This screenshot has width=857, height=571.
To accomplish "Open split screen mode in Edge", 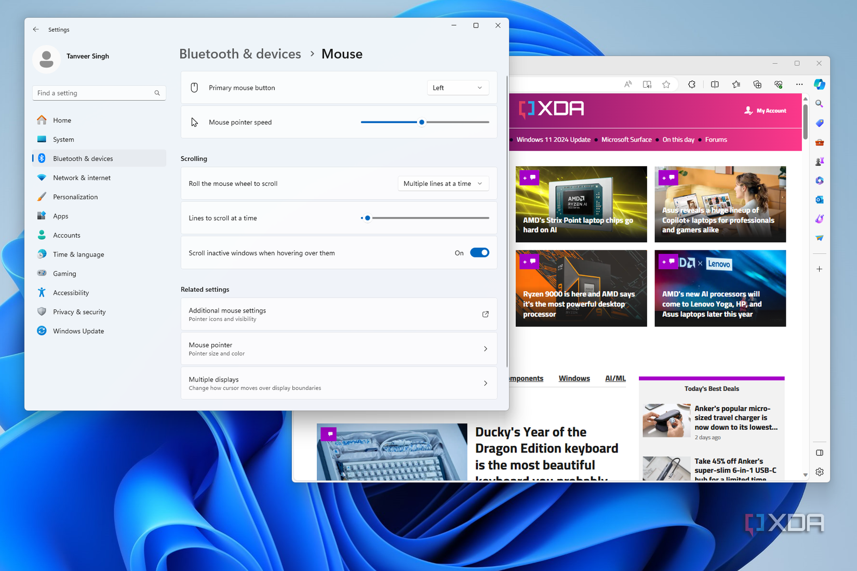I will [x=715, y=84].
